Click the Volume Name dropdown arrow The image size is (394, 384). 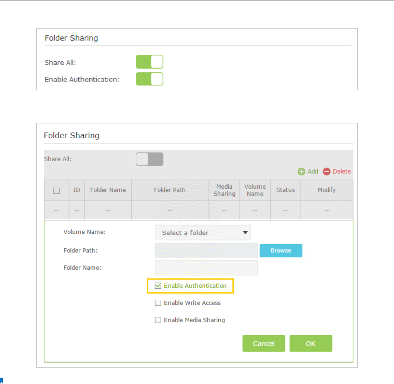point(246,233)
